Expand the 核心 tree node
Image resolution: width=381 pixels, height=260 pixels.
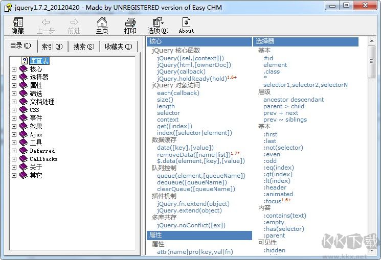coord(14,69)
